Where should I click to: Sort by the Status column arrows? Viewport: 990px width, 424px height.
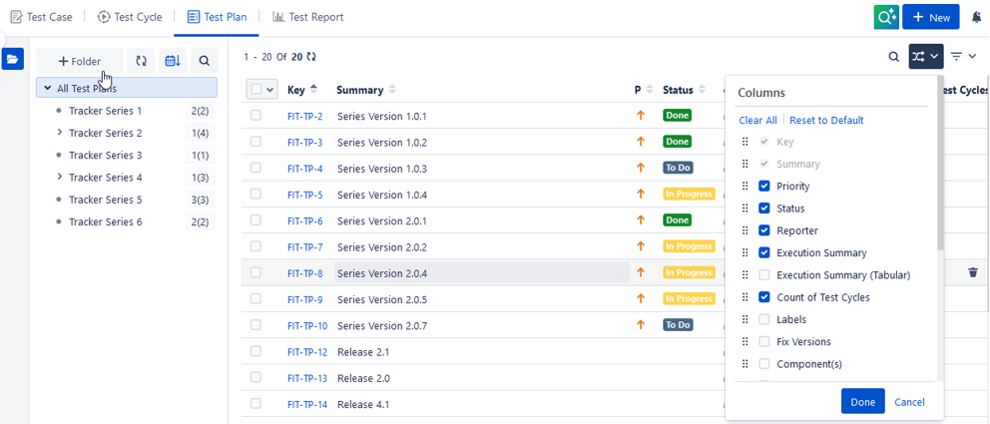click(702, 90)
